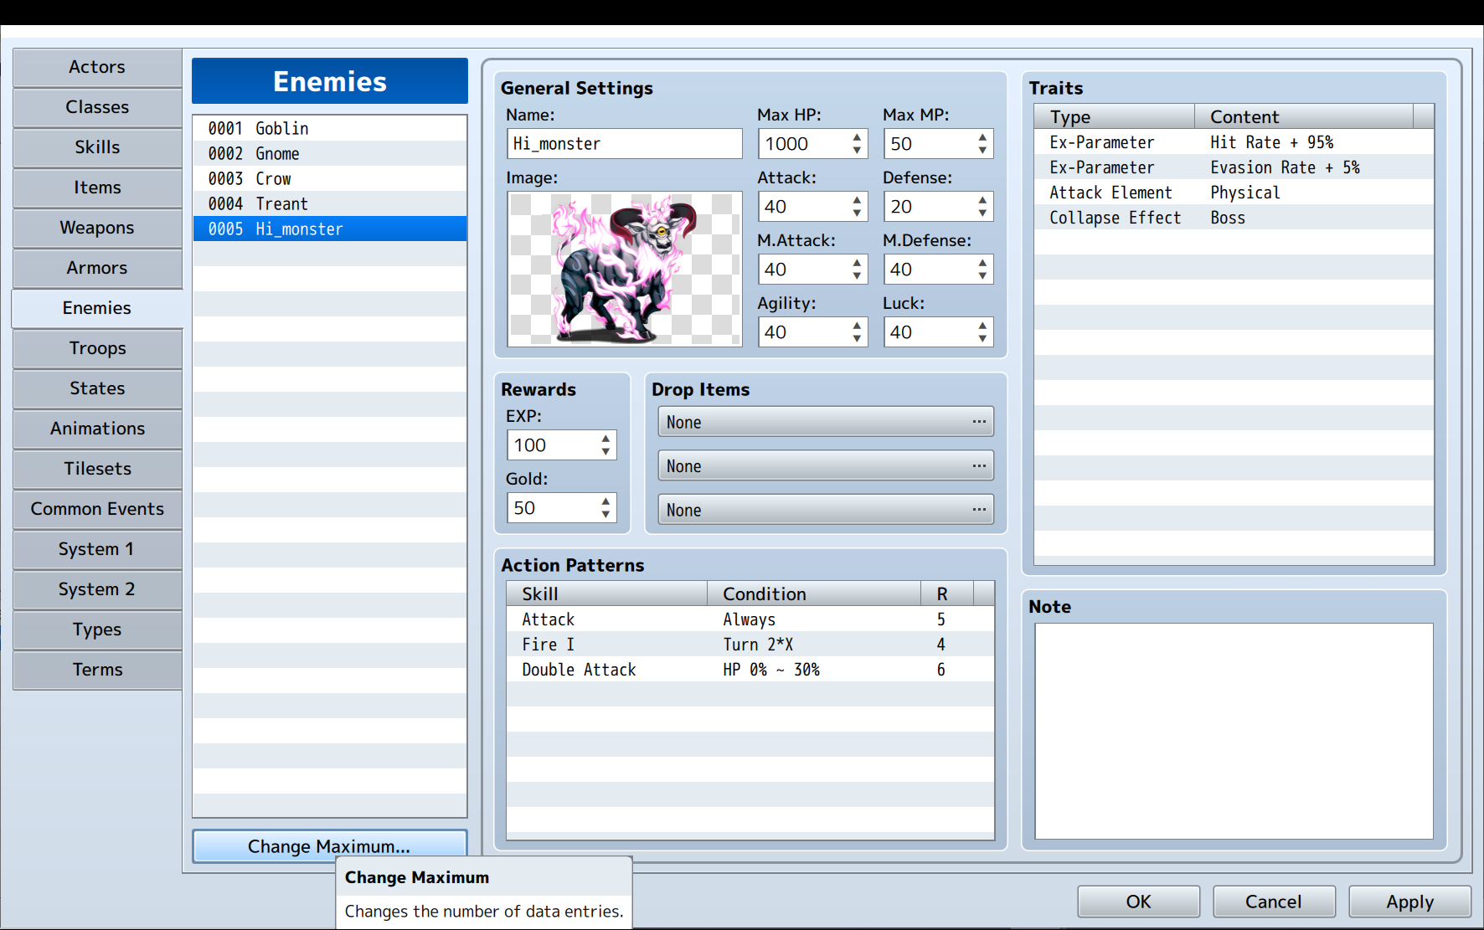Open the Change Maximum dialog
This screenshot has height=930, width=1484.
point(329,846)
